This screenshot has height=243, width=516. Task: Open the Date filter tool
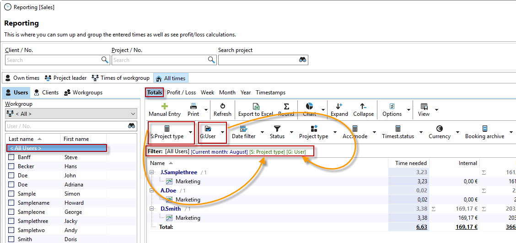point(243,129)
